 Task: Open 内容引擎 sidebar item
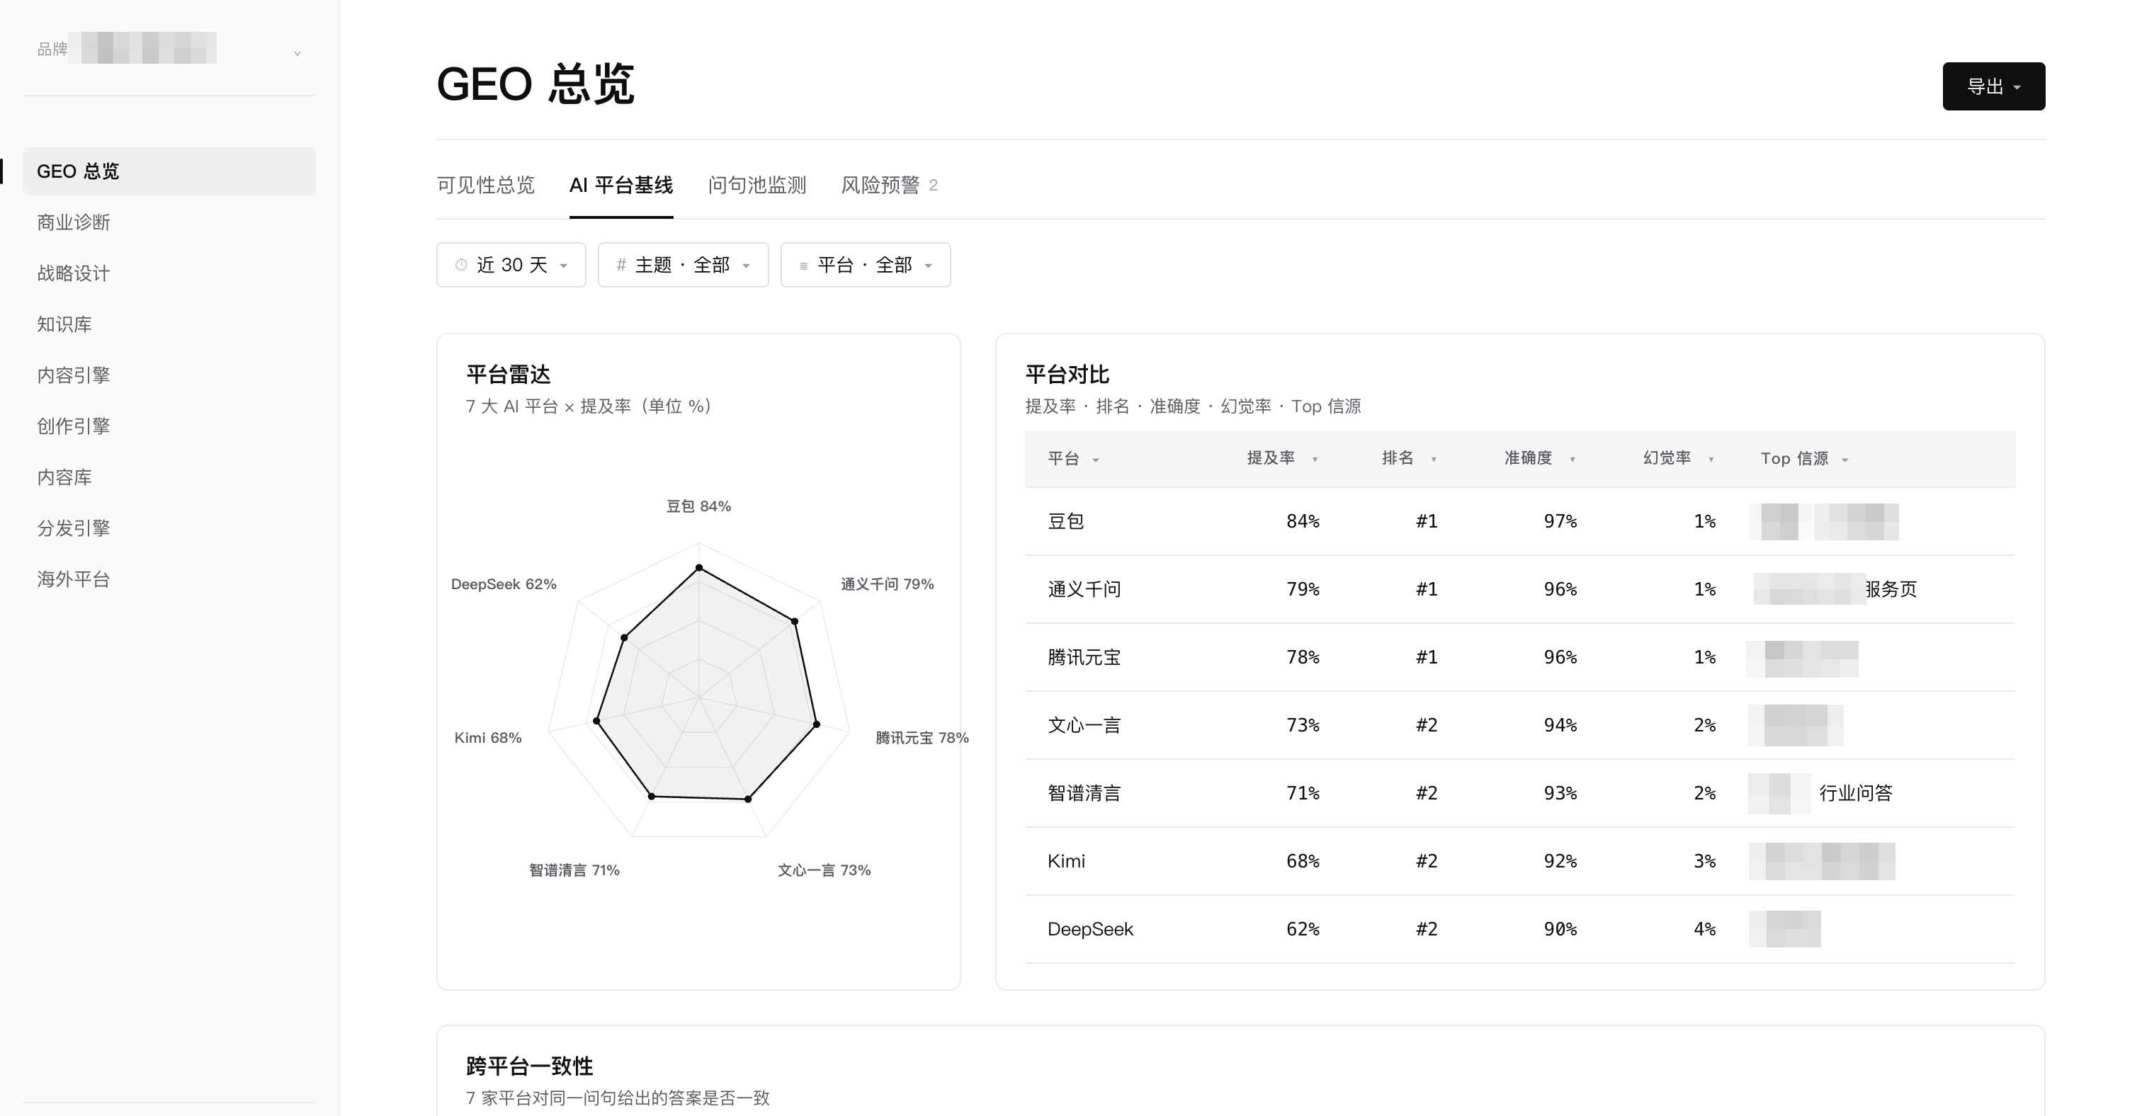pos(169,375)
